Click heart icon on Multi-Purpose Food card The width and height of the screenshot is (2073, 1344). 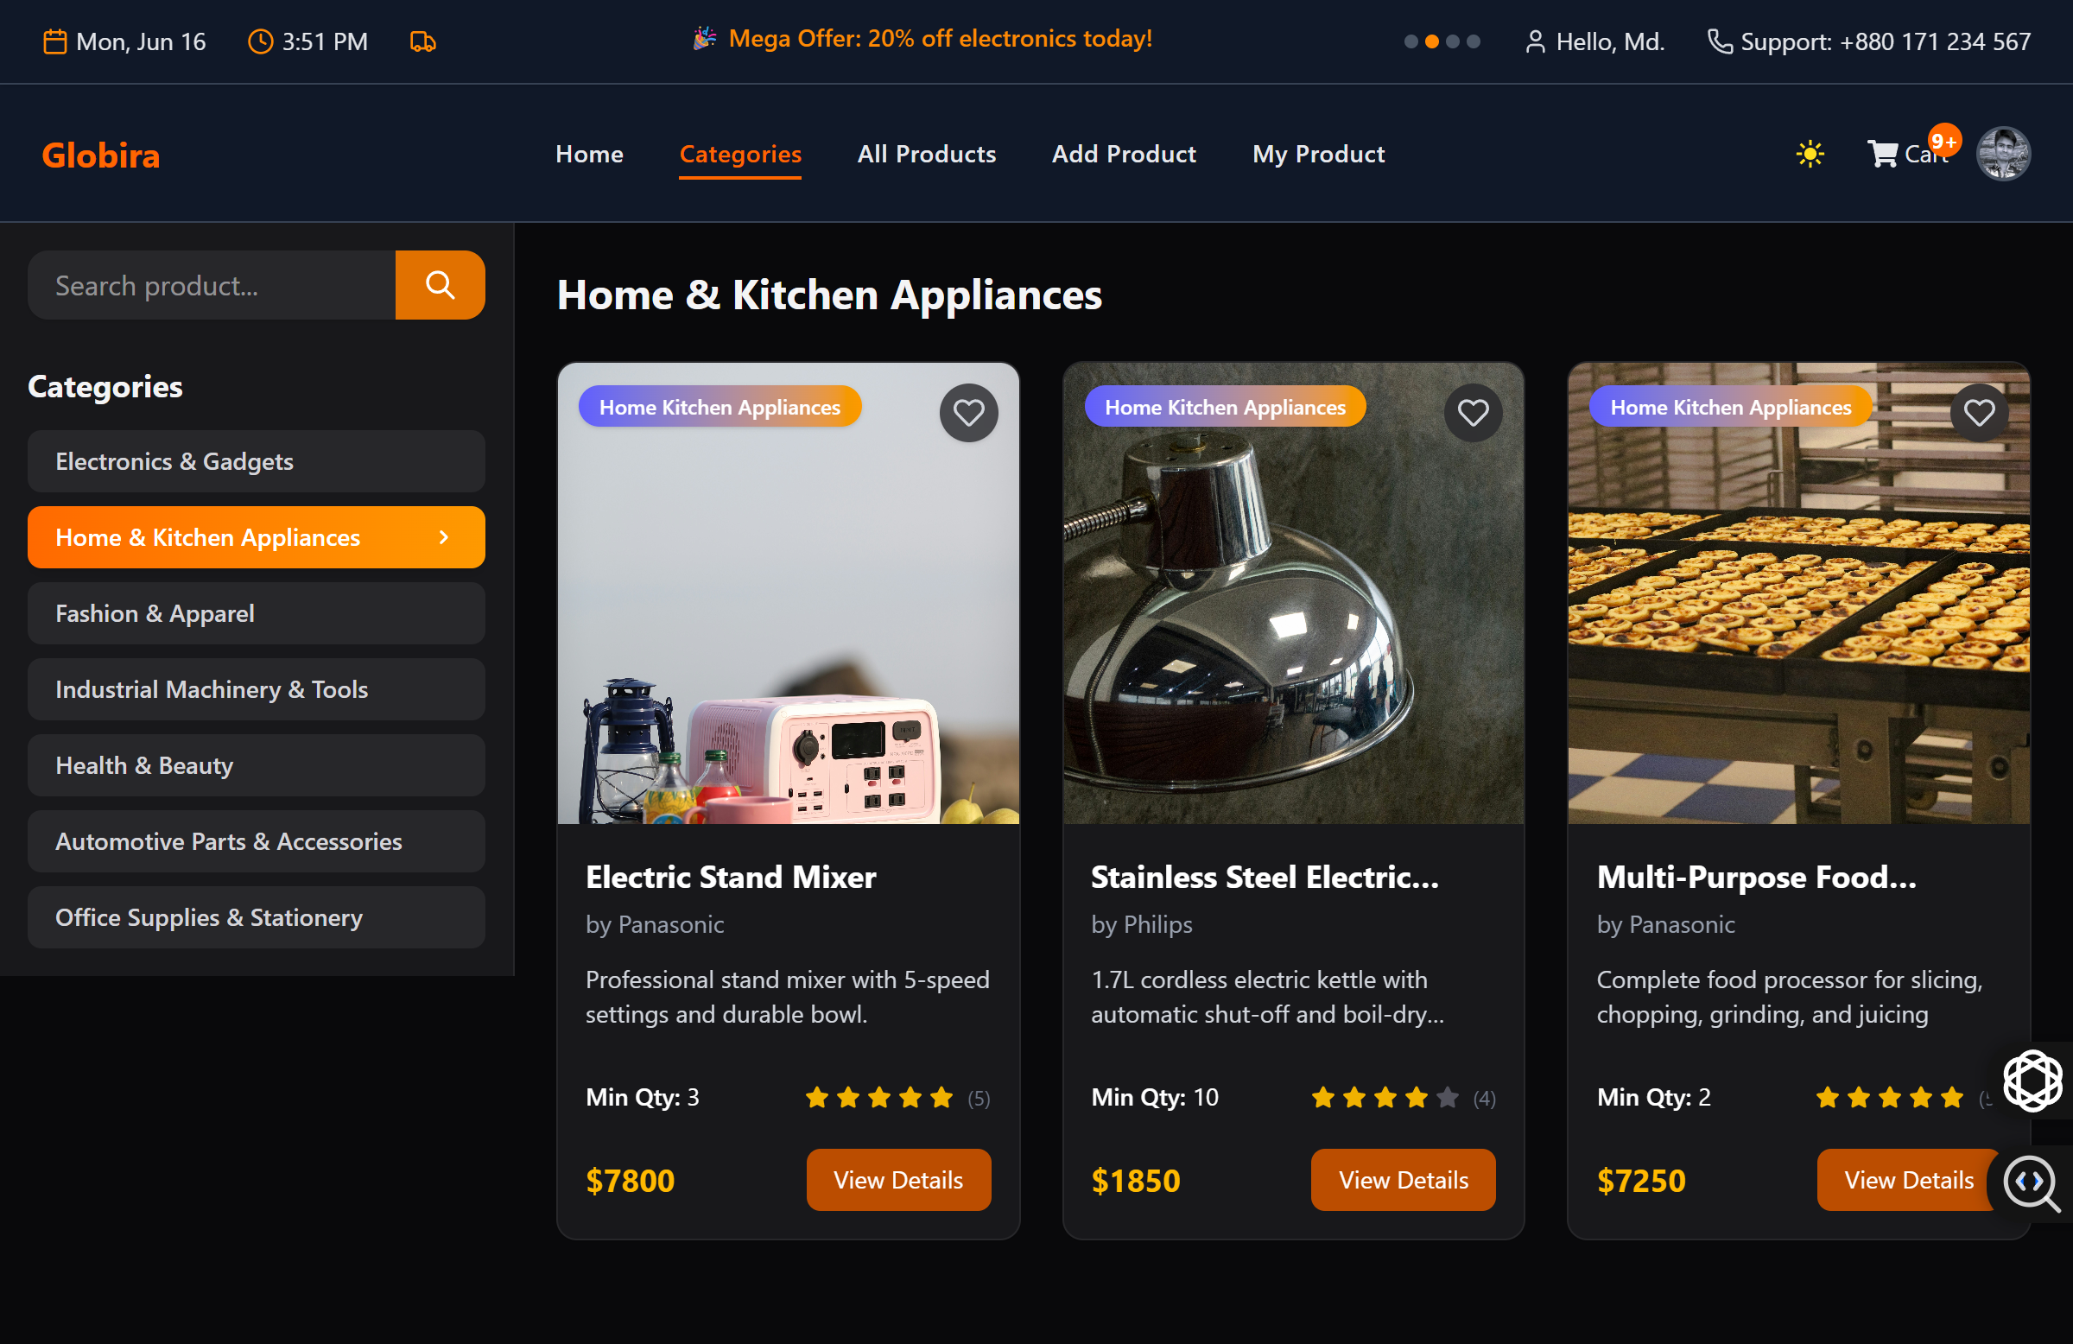(1979, 412)
